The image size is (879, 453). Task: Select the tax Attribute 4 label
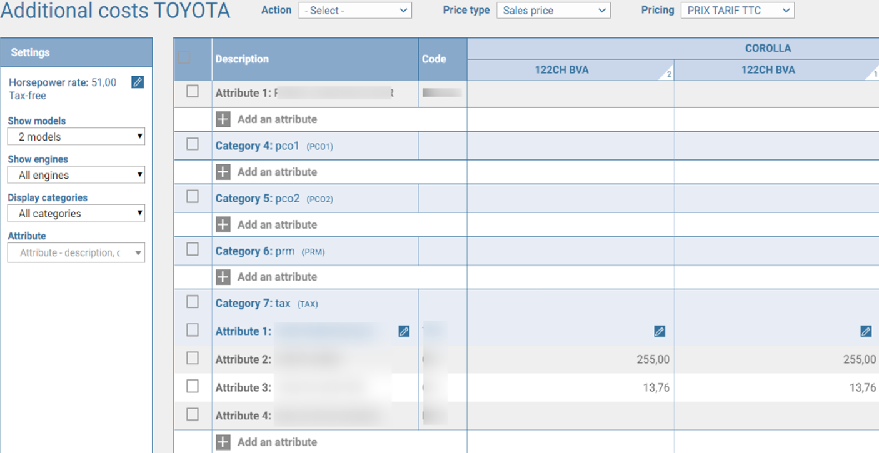tap(243, 416)
